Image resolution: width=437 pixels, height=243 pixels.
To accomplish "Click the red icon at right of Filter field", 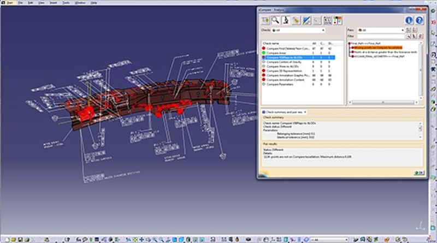I will tap(421, 36).
